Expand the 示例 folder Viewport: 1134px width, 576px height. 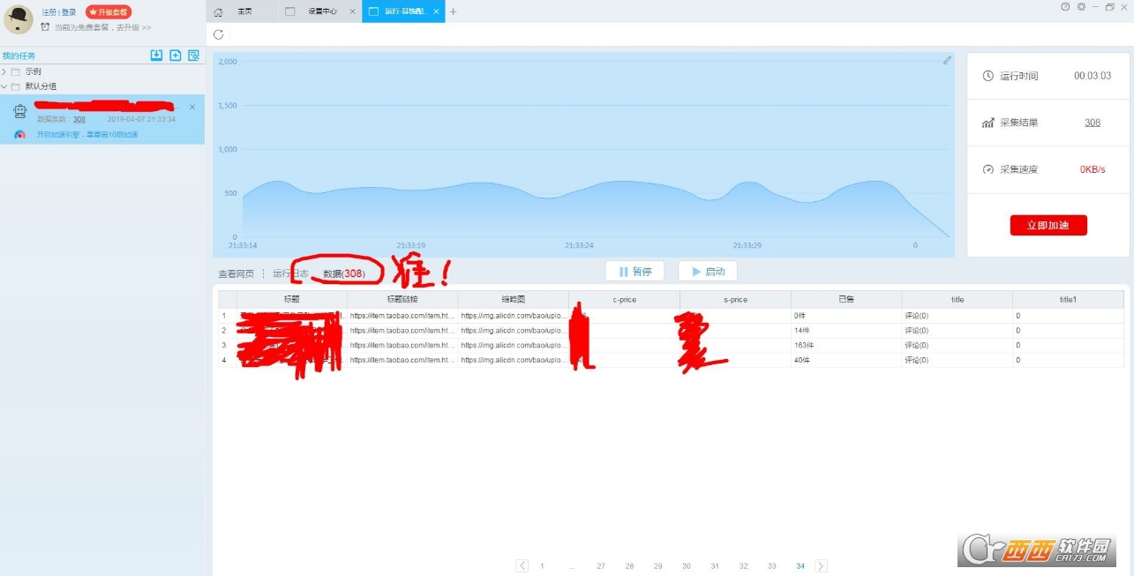point(4,71)
